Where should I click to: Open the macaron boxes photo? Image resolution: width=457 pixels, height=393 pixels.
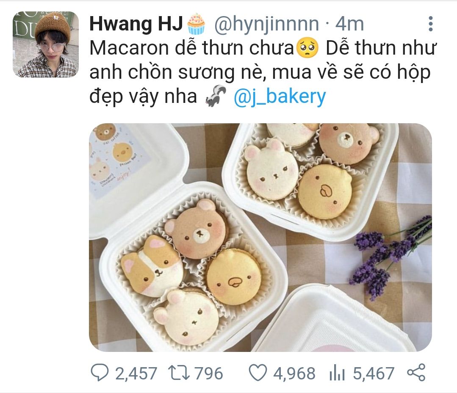point(260,238)
